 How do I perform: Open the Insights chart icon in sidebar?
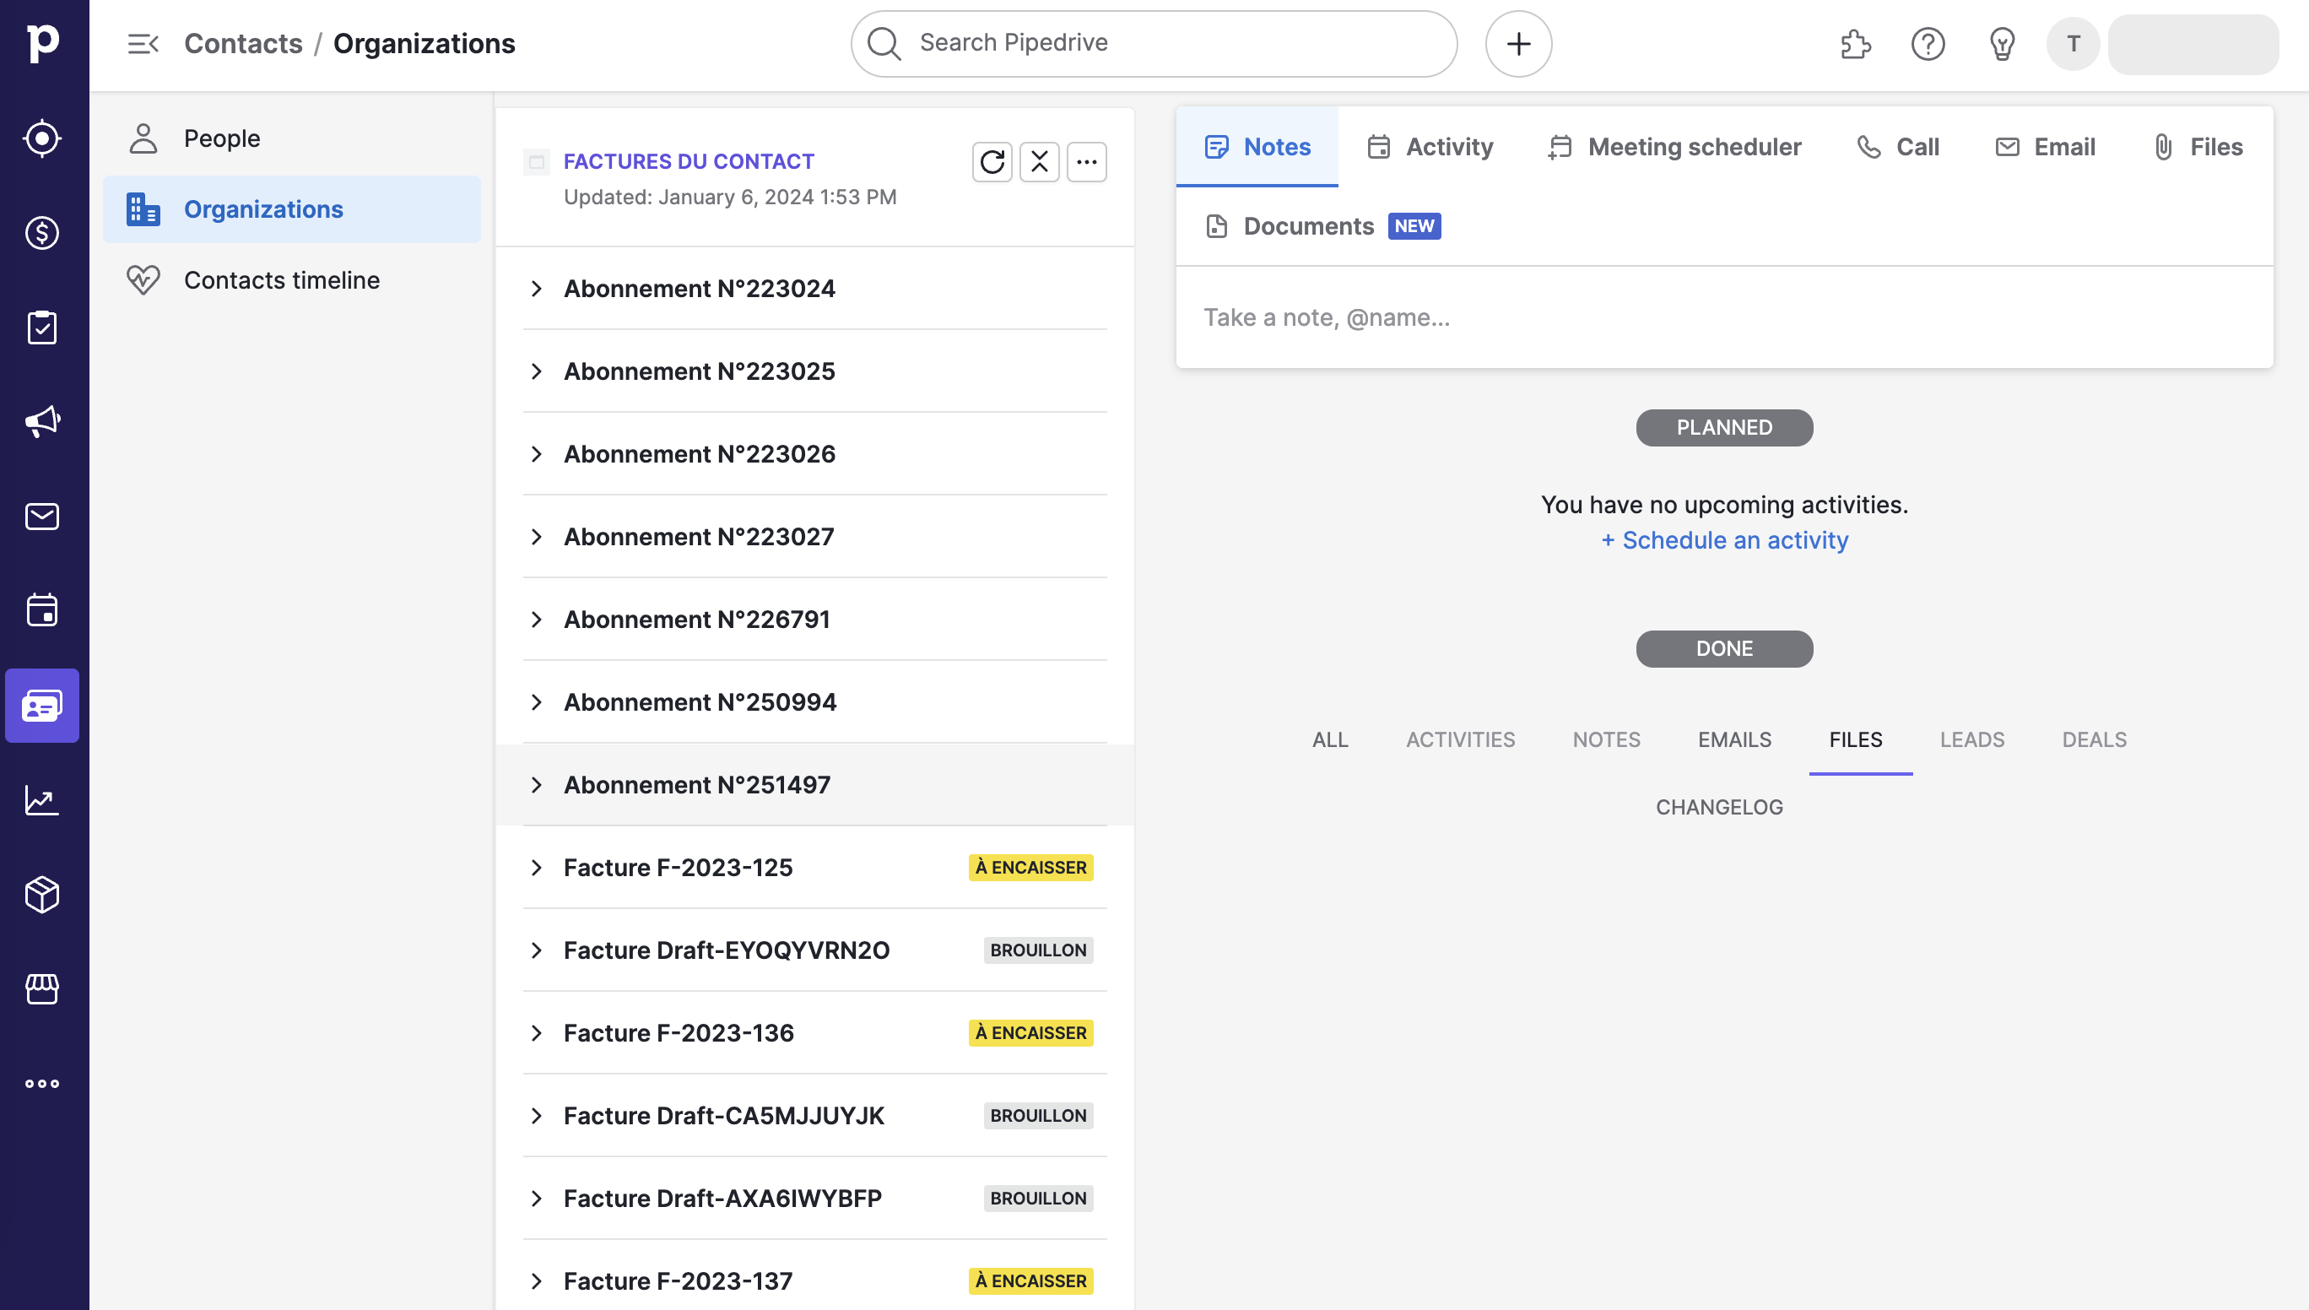42,800
